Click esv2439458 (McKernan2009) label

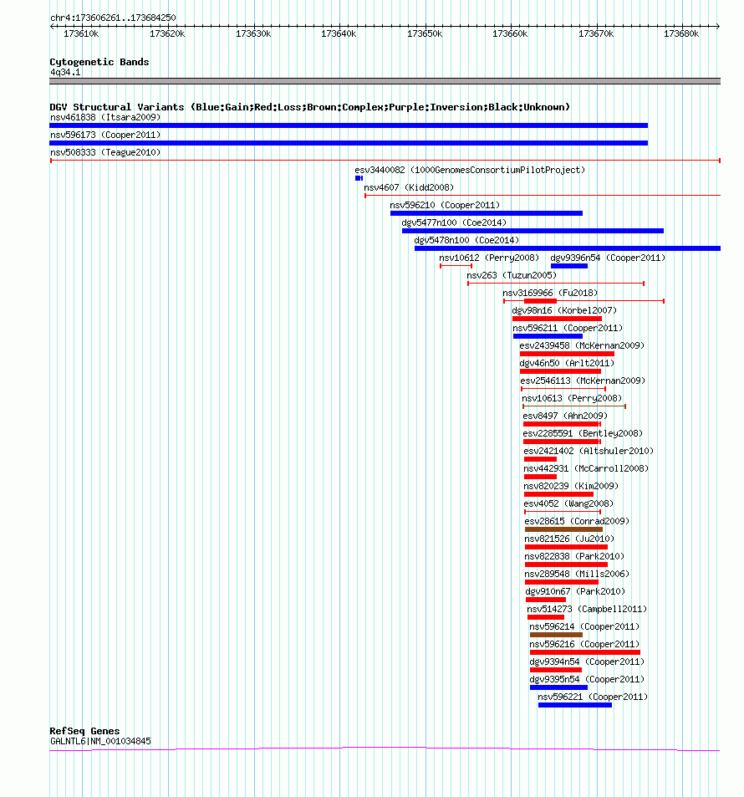click(582, 345)
